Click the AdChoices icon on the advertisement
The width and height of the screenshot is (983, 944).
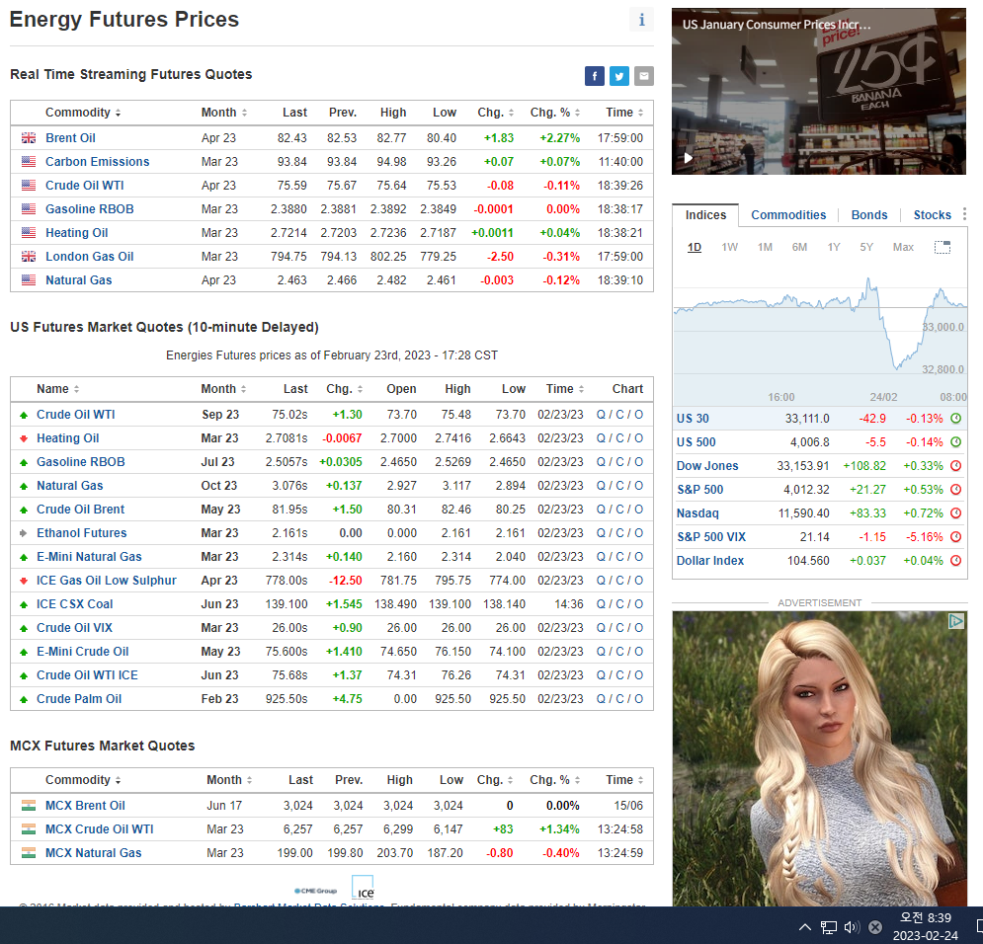click(x=956, y=621)
